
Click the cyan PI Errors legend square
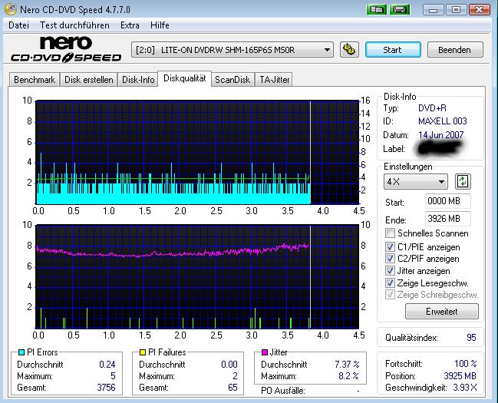[x=21, y=352]
